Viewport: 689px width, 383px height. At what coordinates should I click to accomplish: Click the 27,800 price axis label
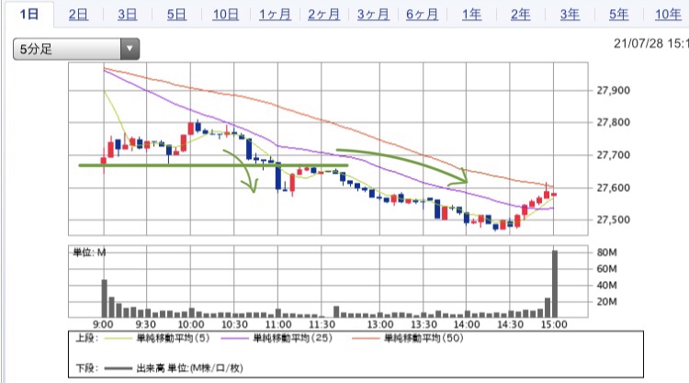point(613,122)
